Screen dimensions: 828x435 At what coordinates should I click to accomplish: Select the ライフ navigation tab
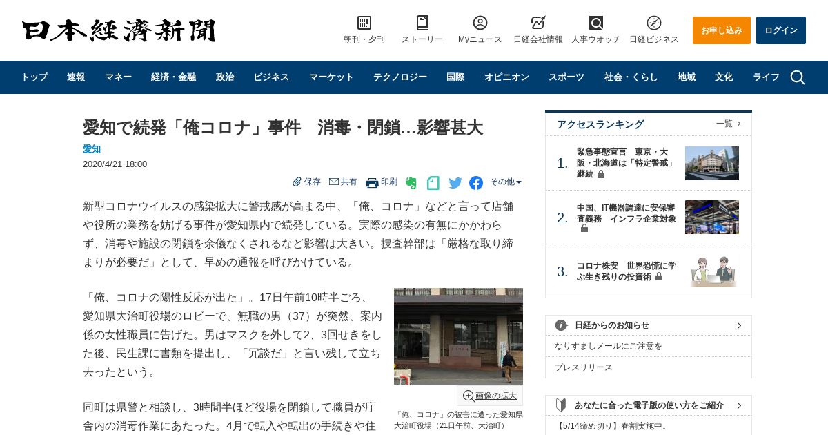[766, 77]
